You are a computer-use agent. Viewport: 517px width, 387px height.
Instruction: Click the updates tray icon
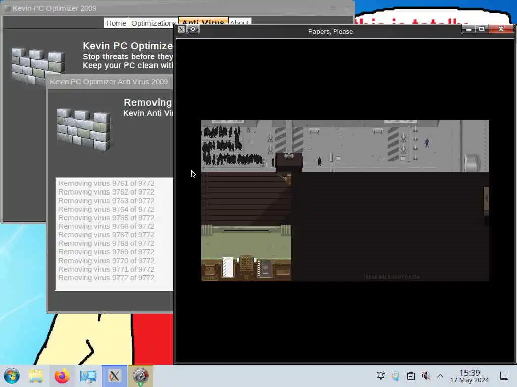(x=395, y=376)
